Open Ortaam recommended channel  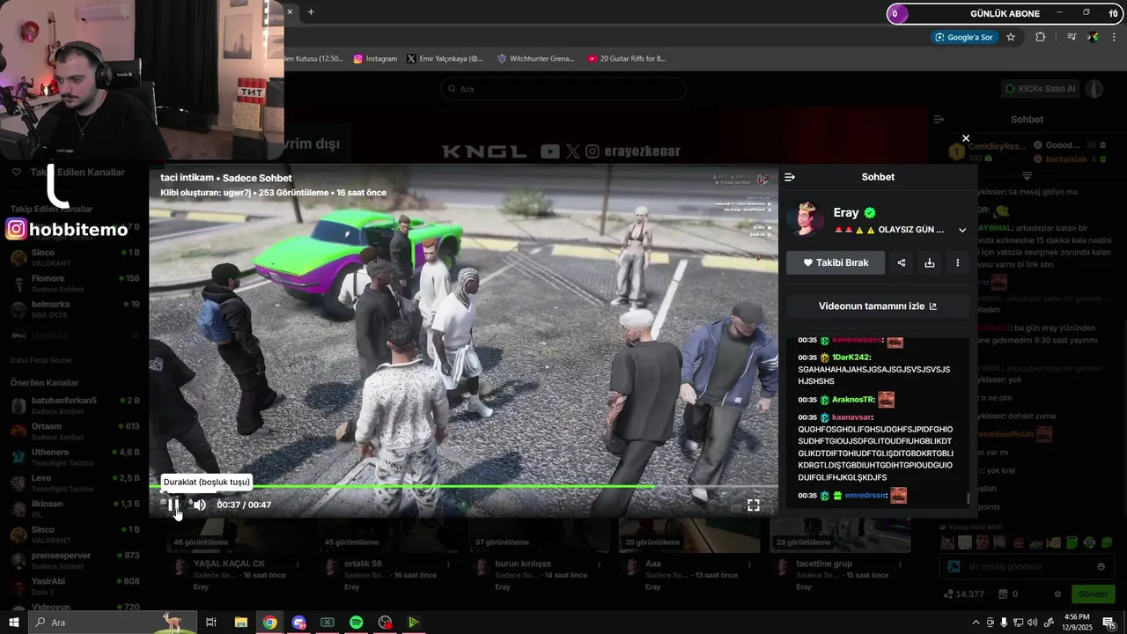point(75,431)
